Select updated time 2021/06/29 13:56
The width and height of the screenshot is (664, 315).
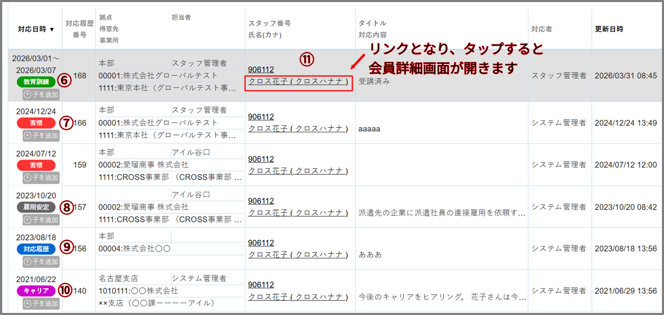point(626,291)
